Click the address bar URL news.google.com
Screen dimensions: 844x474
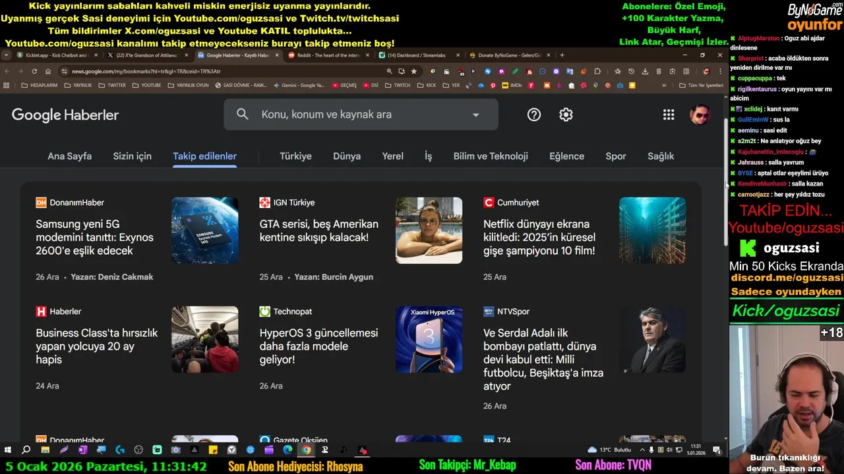(146, 71)
